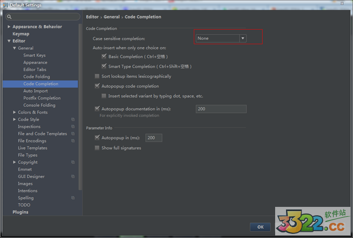The height and width of the screenshot is (238, 353).
Task: Toggle Basic Completion auto-insert checkbox
Action: 104,56
